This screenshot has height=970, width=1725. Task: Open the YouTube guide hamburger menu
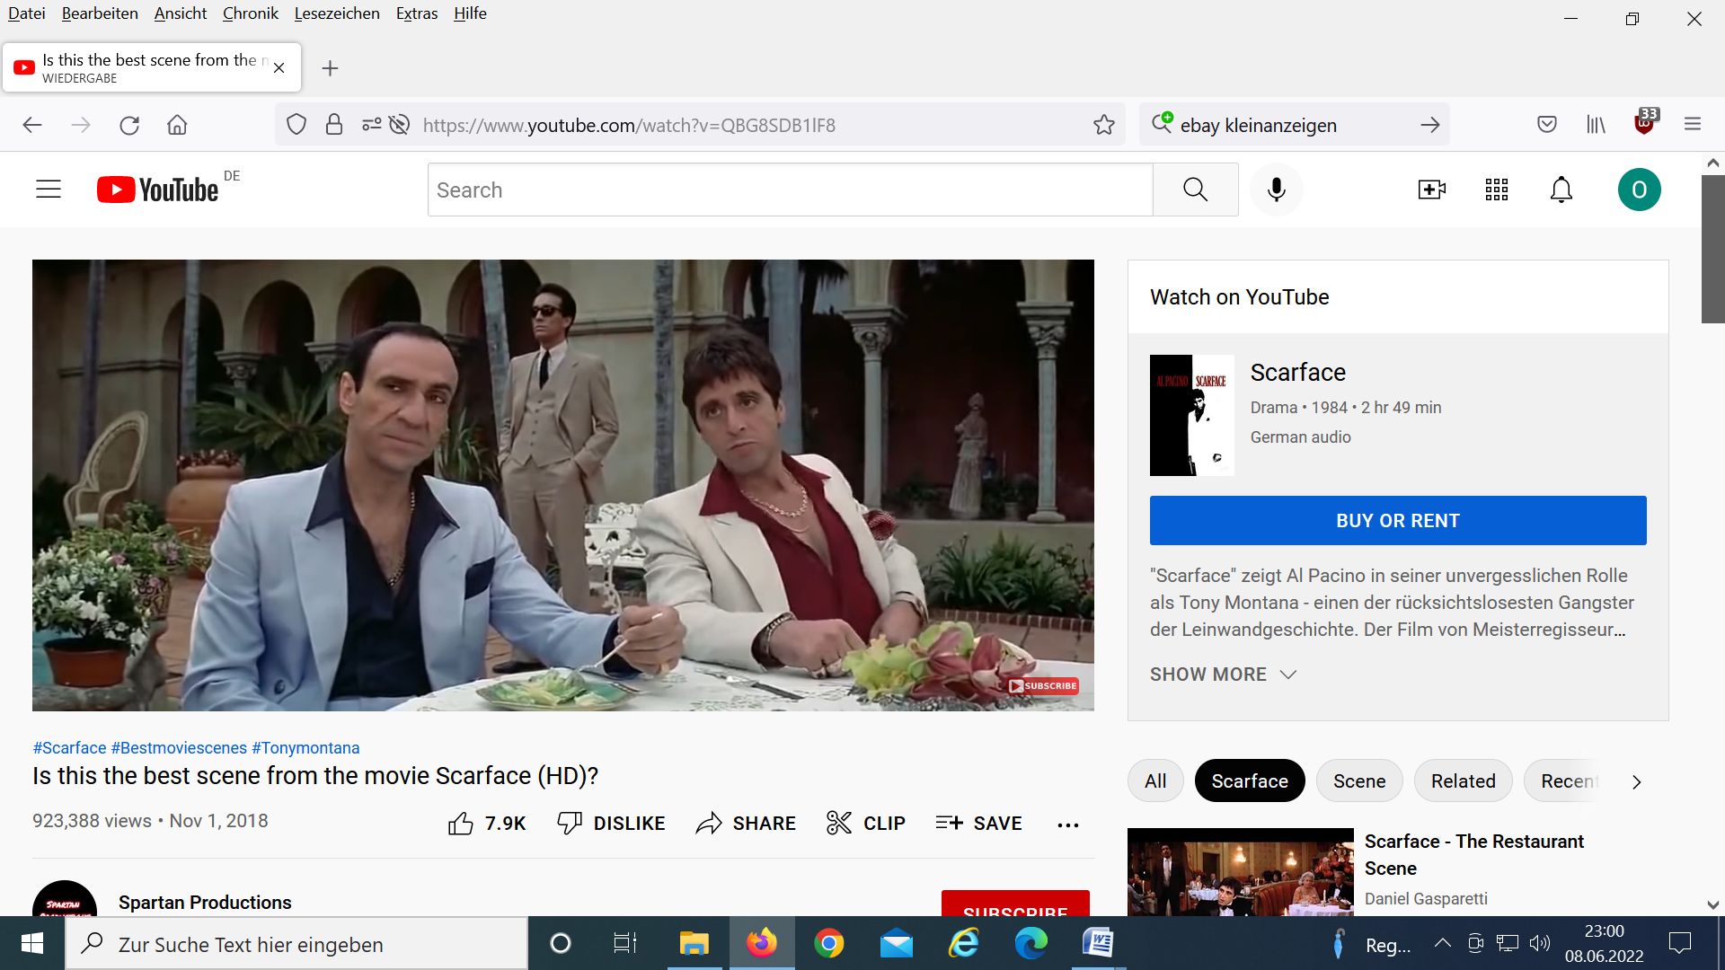click(49, 190)
